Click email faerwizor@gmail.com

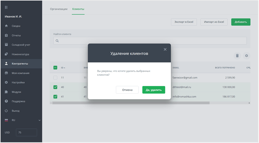(x=185, y=77)
